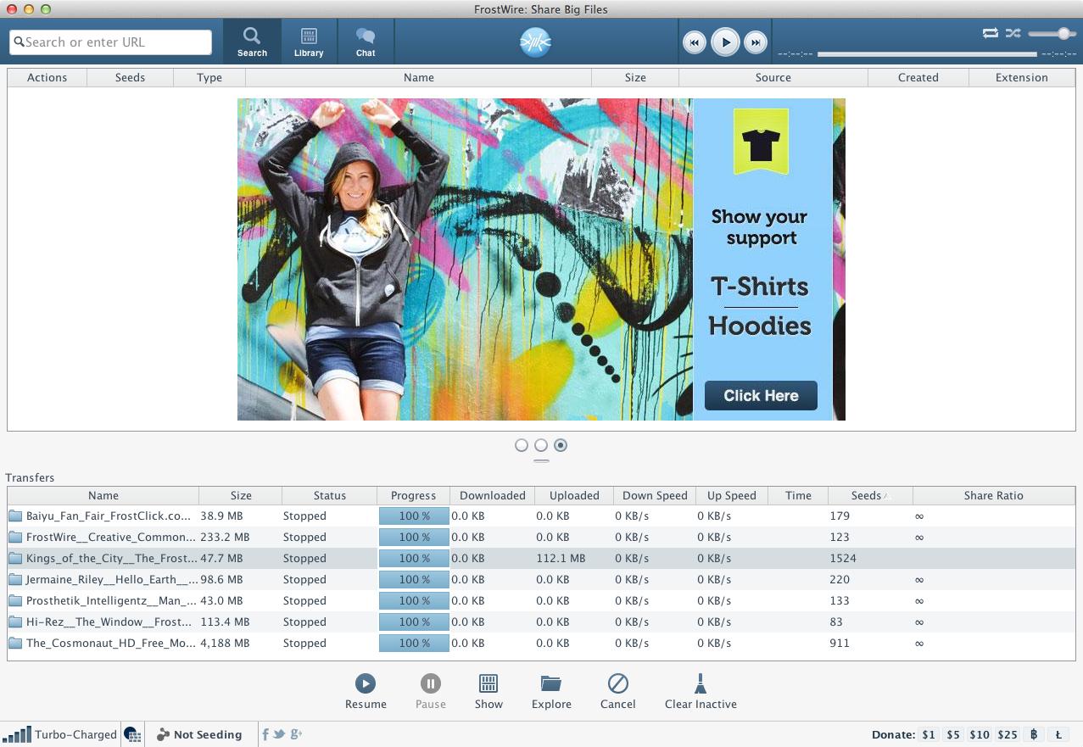Open FrostWire Google Plus icon
The image size is (1083, 747).
pos(295,734)
